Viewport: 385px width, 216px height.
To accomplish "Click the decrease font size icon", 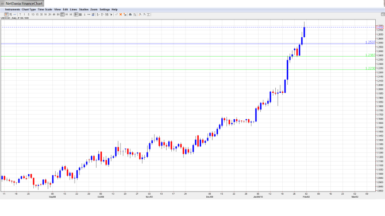I will click(144, 14).
